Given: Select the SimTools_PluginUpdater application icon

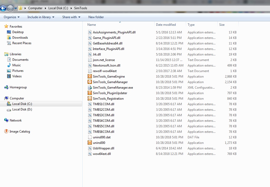Looking at the screenshot, I should [90, 93].
